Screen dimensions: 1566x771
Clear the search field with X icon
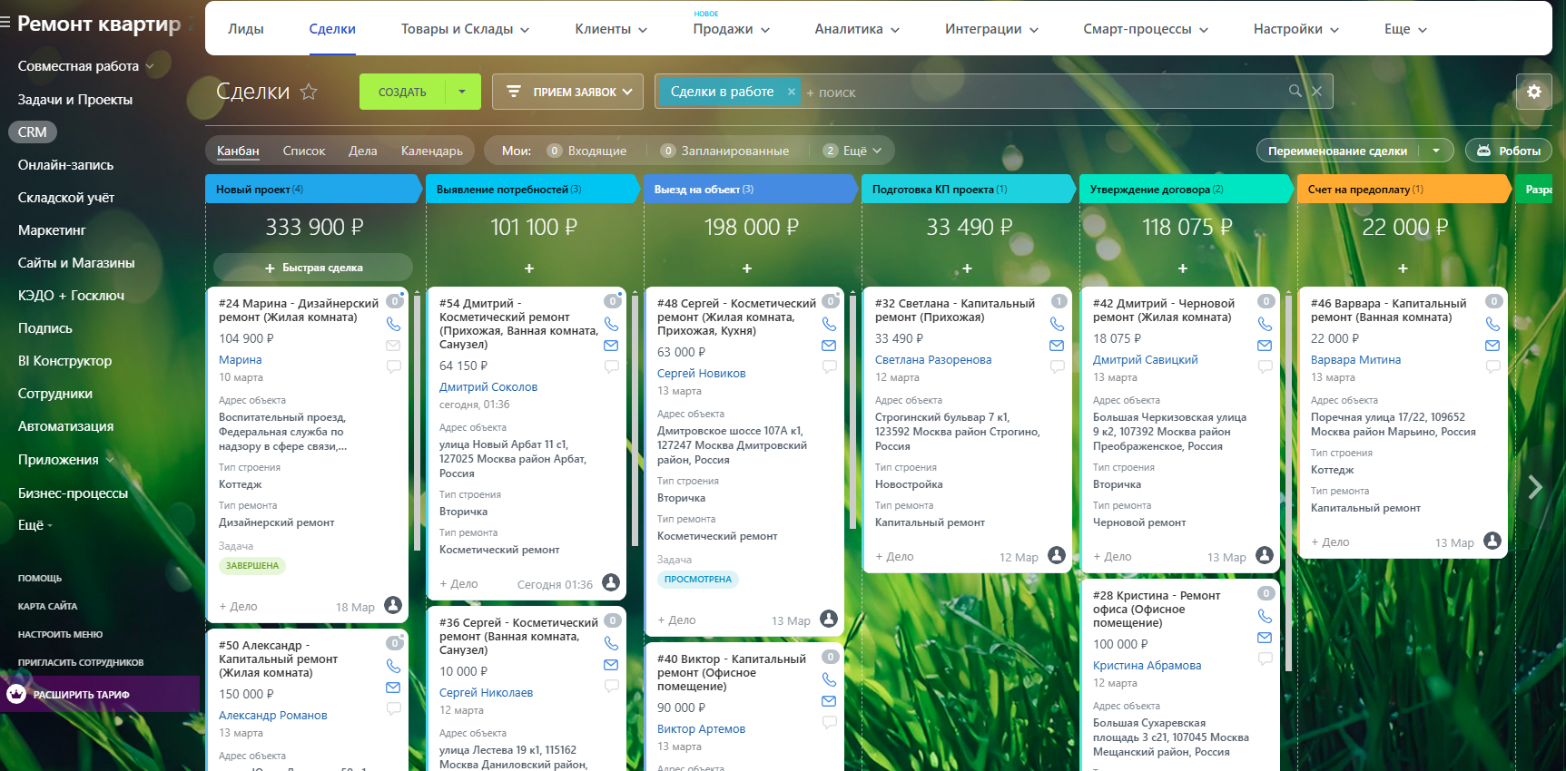pyautogui.click(x=1316, y=91)
